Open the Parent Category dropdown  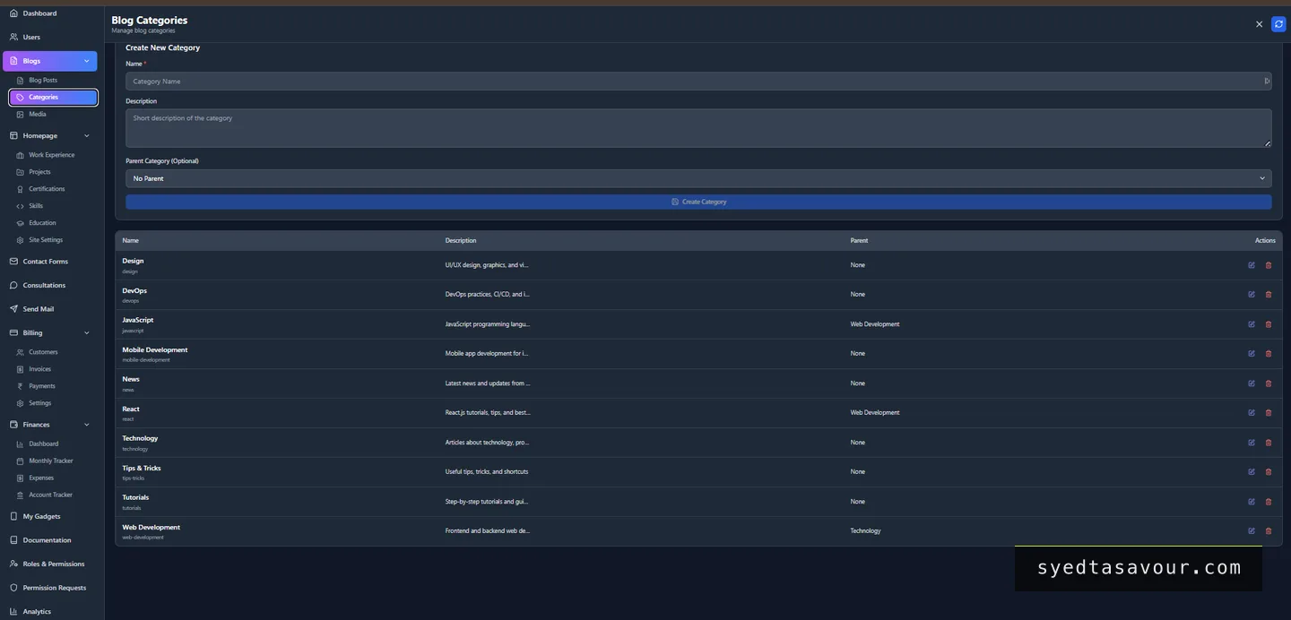click(698, 178)
